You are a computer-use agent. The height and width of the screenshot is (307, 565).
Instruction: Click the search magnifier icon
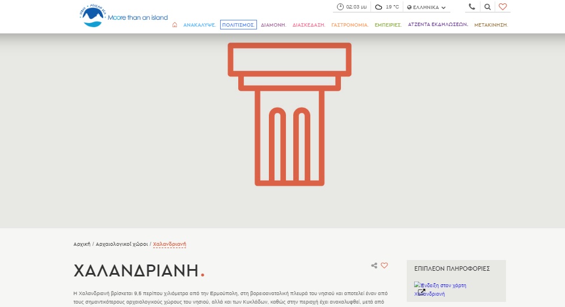click(x=487, y=7)
